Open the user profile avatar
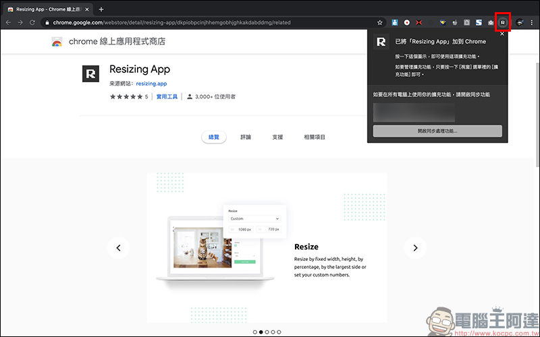The image size is (540, 337). pyautogui.click(x=520, y=22)
